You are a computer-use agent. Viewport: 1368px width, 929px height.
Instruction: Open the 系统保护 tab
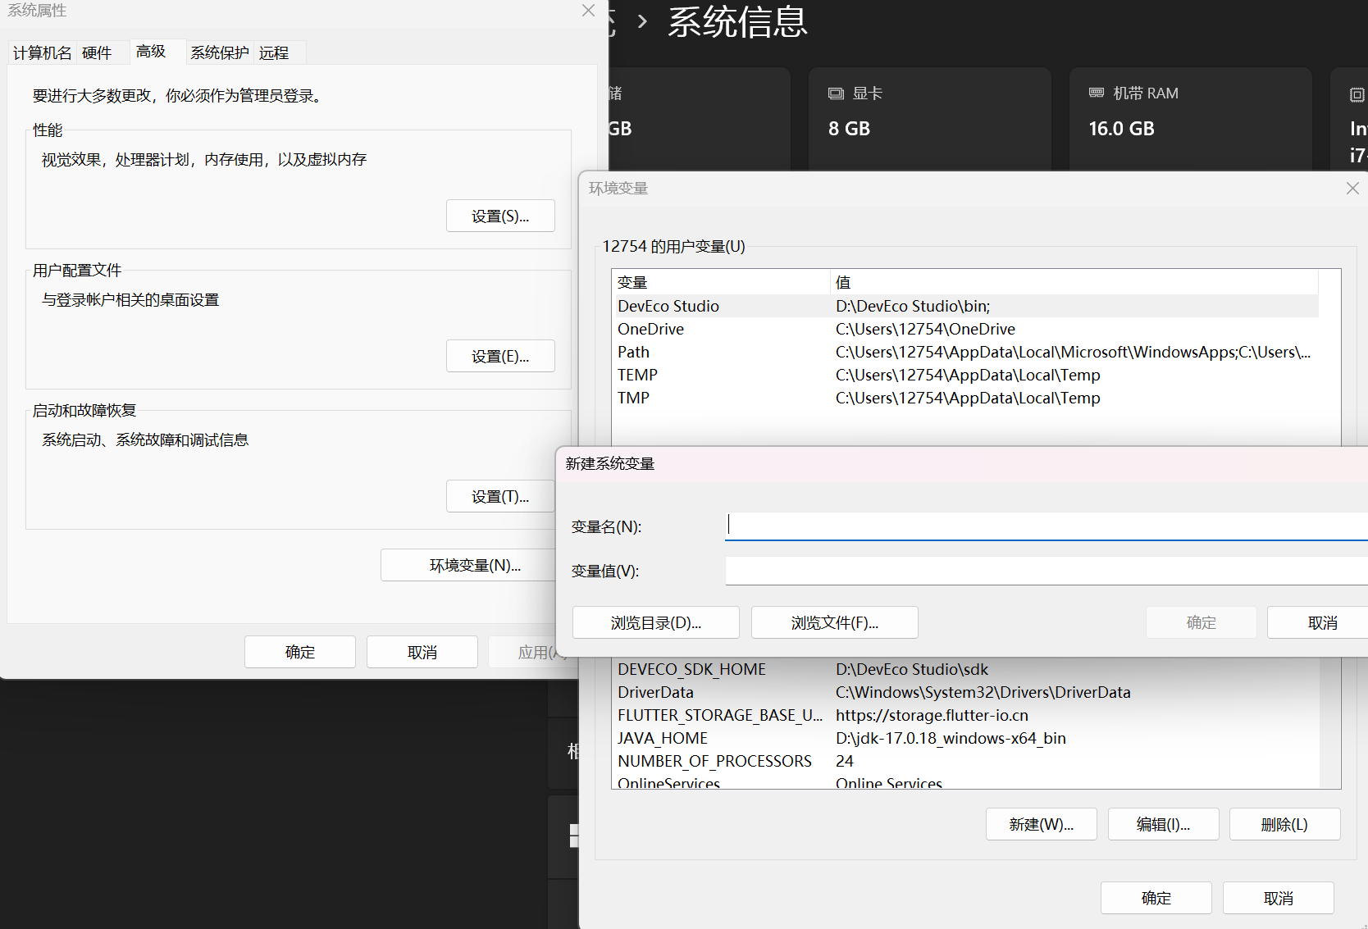point(220,52)
